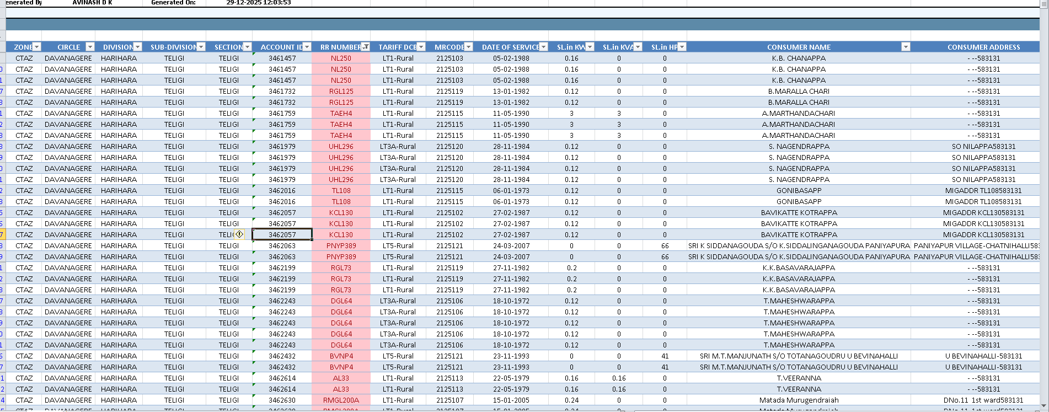The image size is (1049, 412).
Task: Click the Matada Murugendraiah consumer name cell
Action: 798,400
